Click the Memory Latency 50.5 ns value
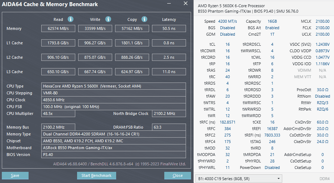The height and width of the screenshot is (183, 334). point(169,28)
